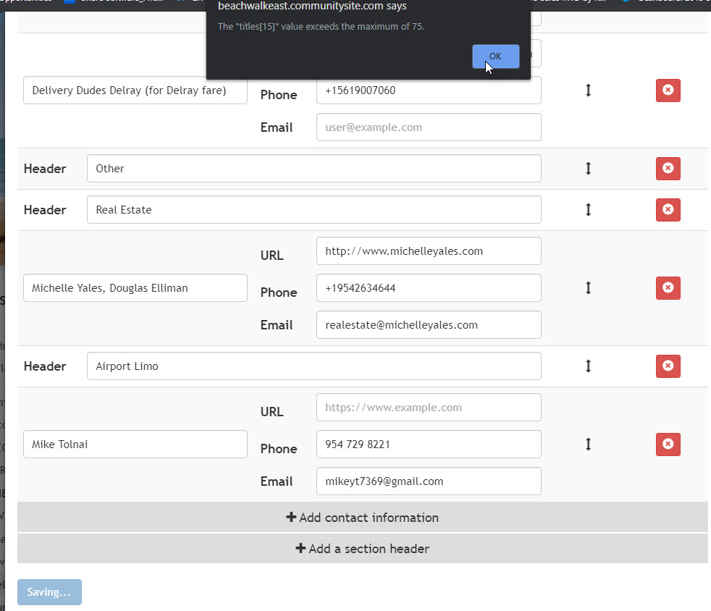Click reorder handle for Michelle Yales row
The image size is (711, 611).
tap(588, 288)
